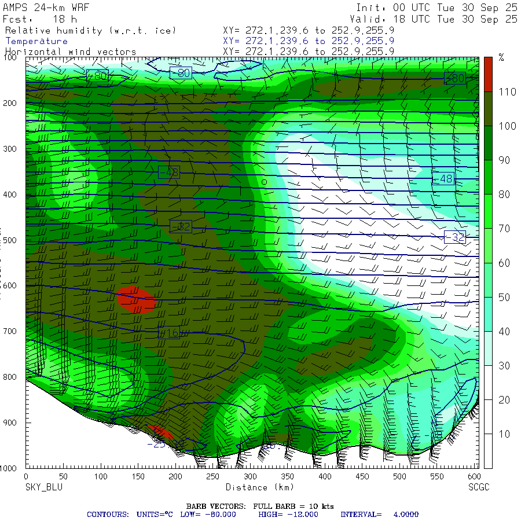Click the '1000' pressure axis label
The height and width of the screenshot is (521, 521).
click(8, 468)
